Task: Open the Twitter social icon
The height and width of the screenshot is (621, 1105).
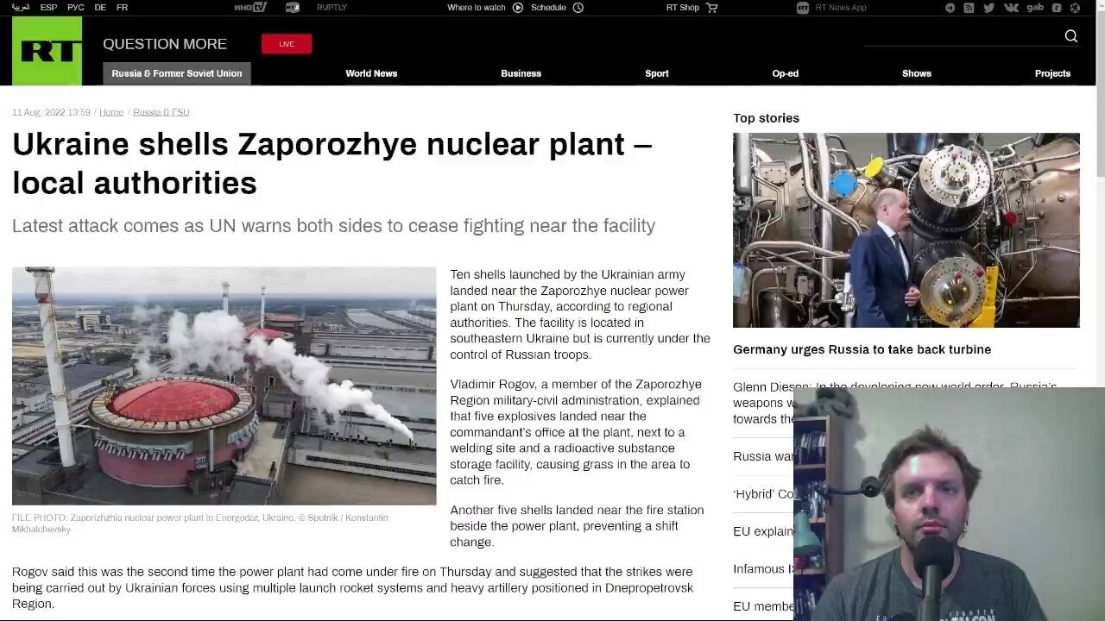Action: point(989,8)
